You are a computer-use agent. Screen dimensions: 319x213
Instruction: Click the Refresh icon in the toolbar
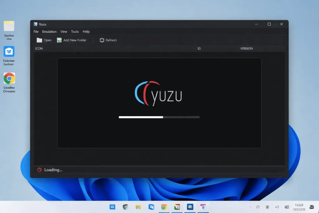click(102, 40)
